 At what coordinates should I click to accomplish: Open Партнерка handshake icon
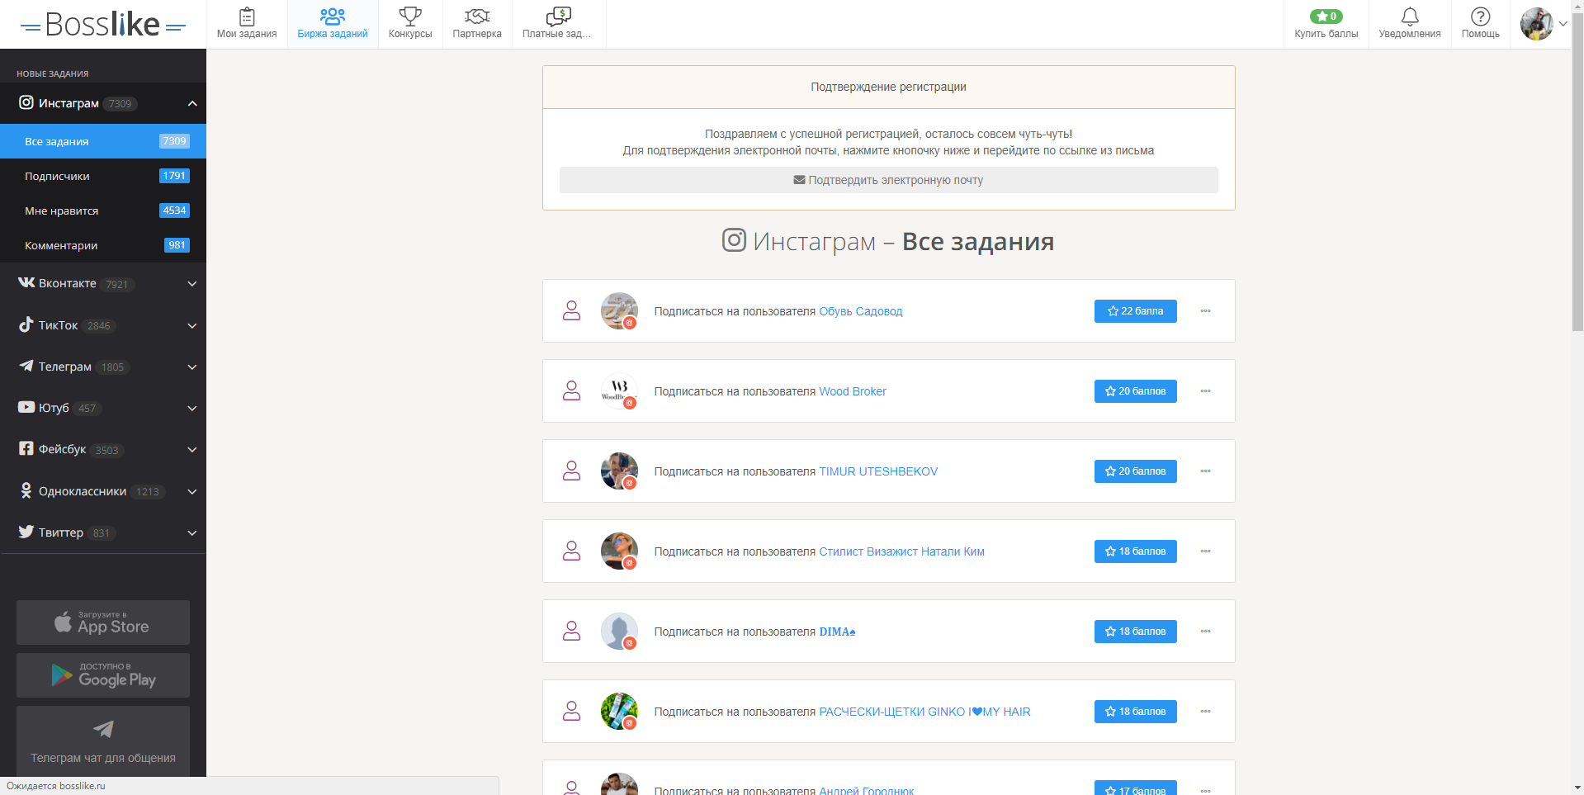point(477,17)
